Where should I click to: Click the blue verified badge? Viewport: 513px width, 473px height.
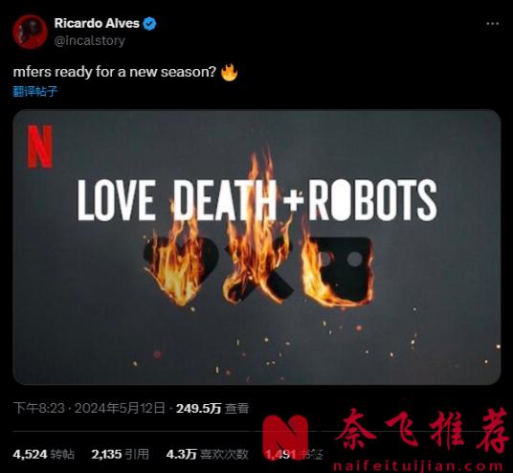click(150, 24)
